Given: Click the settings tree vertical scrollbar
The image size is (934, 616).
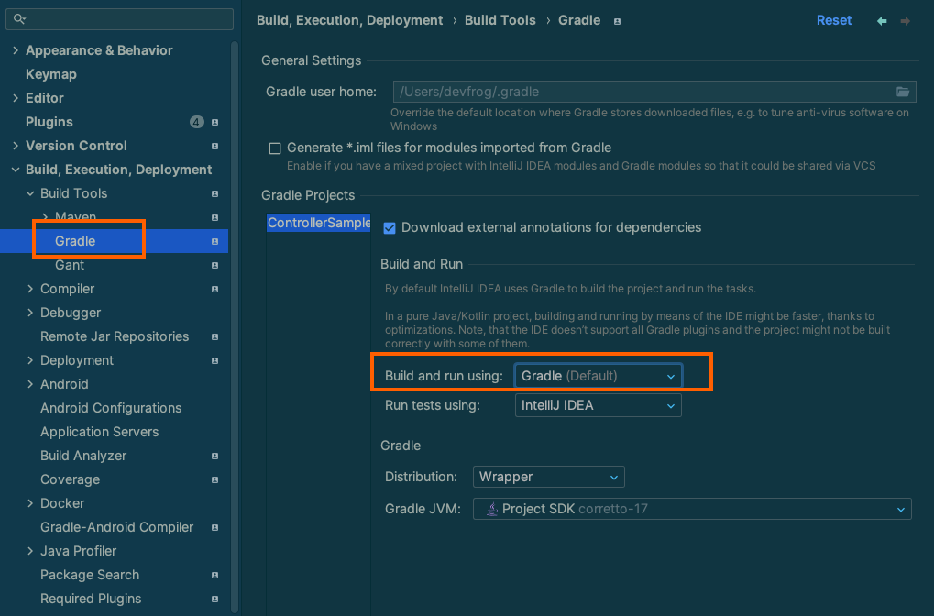Looking at the screenshot, I should click(x=235, y=326).
